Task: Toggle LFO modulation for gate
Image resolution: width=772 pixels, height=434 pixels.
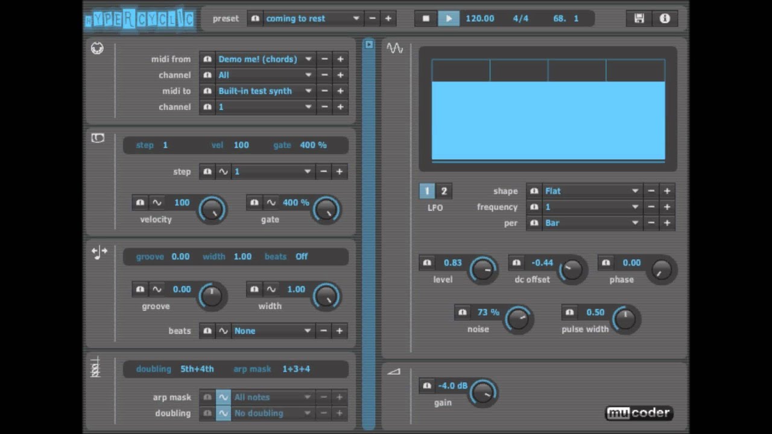Action: click(271, 203)
